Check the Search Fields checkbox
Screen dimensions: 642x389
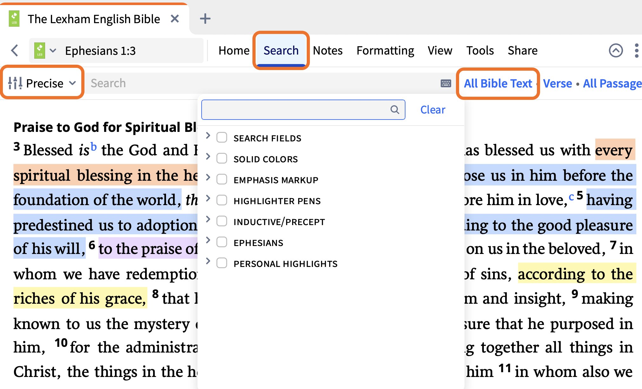(222, 138)
